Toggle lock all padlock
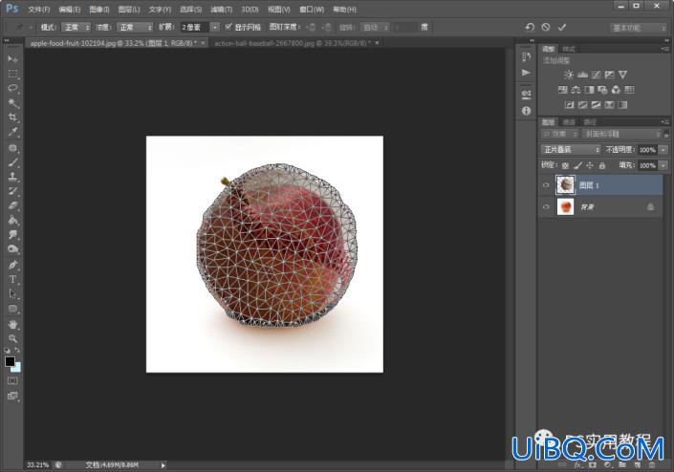 click(x=602, y=165)
